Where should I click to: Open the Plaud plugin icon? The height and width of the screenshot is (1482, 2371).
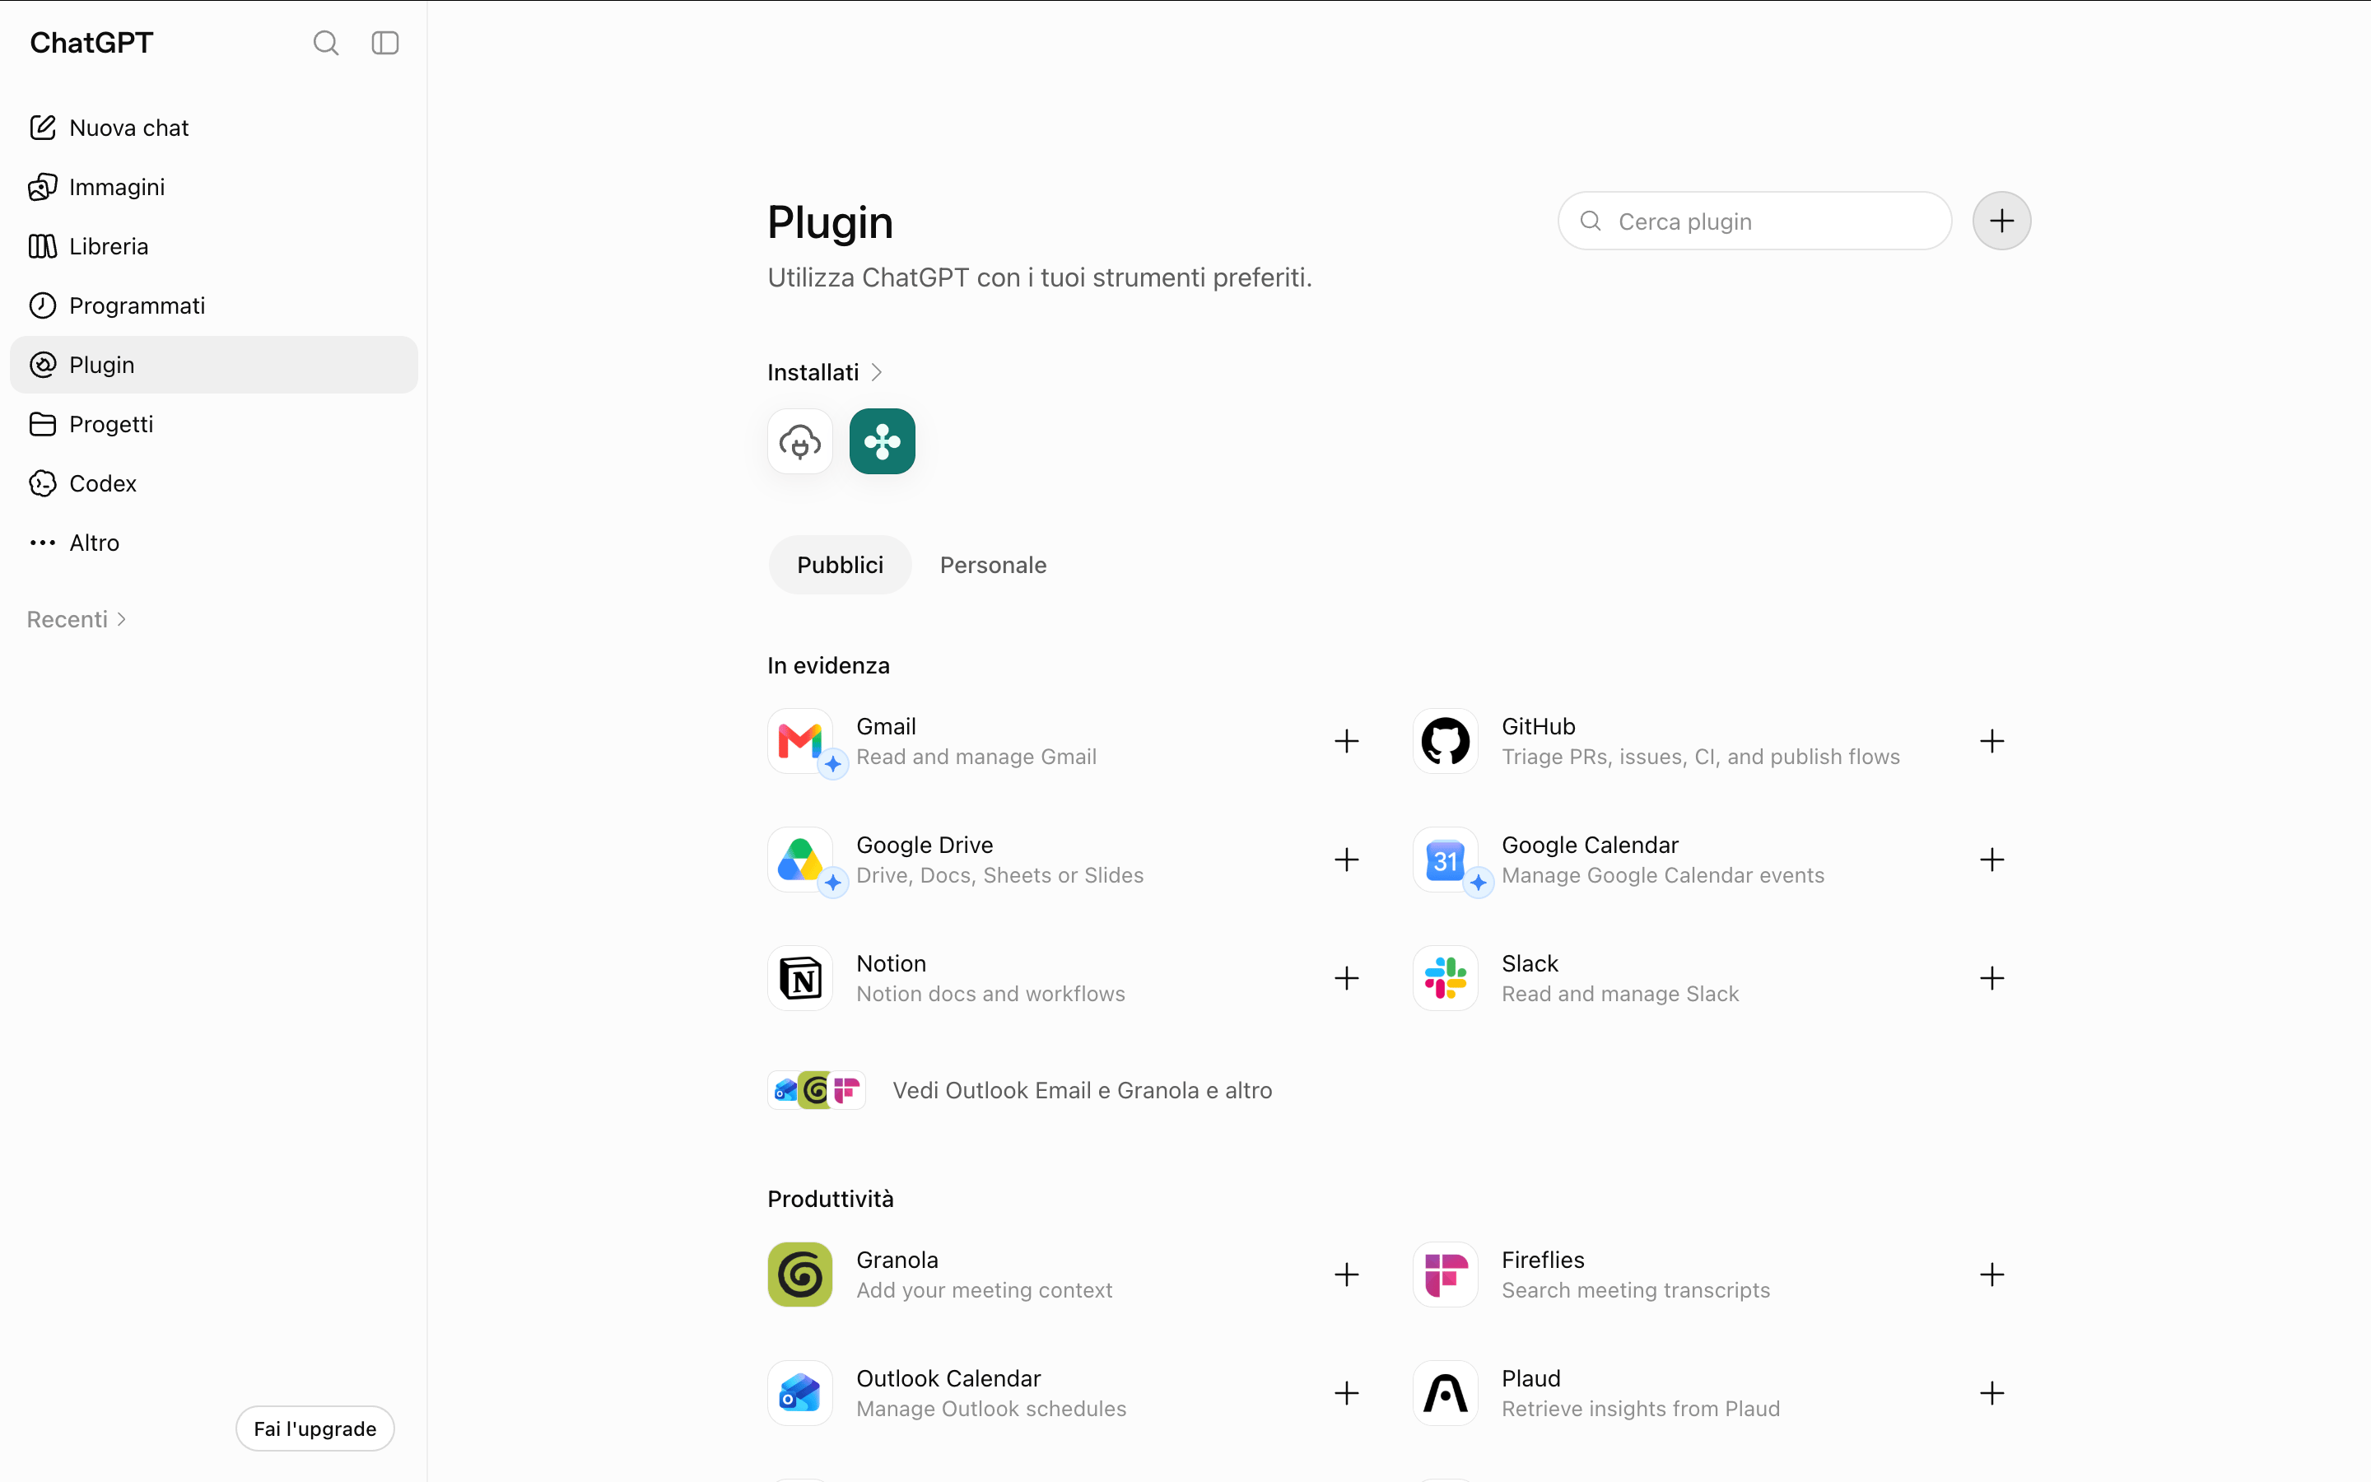coord(1445,1393)
